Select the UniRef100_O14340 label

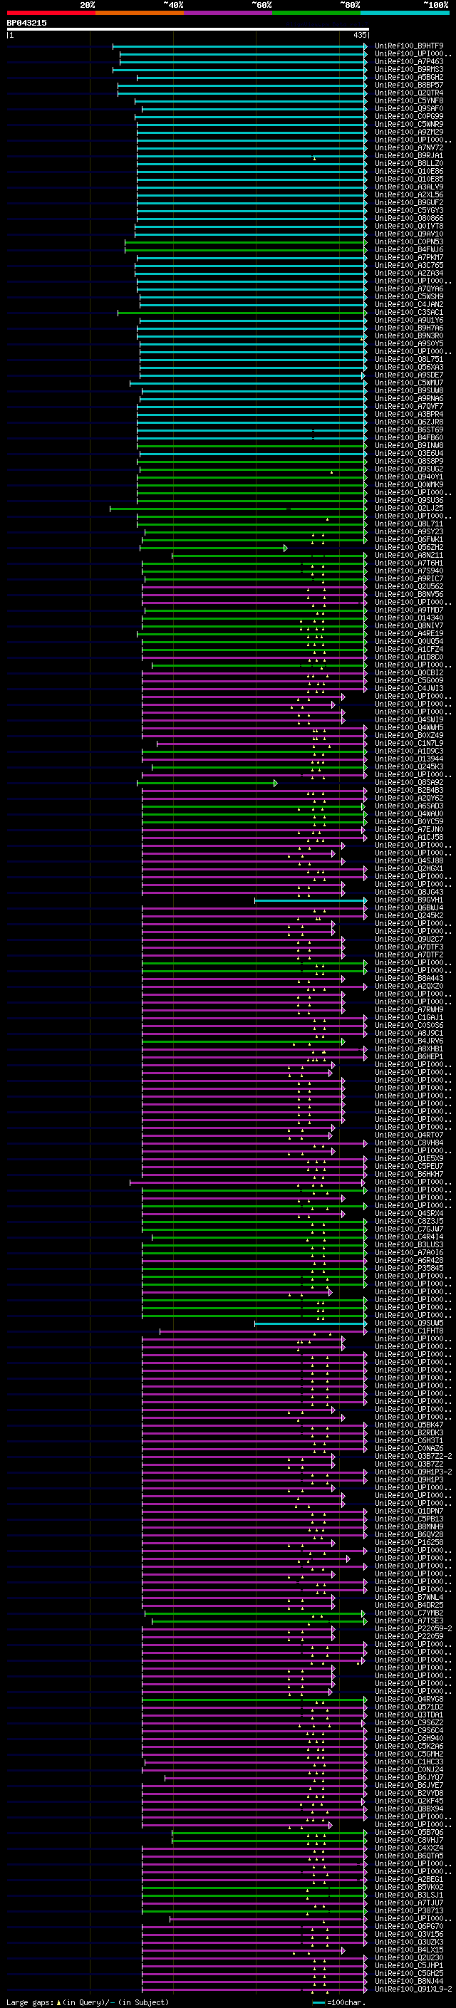409,618
